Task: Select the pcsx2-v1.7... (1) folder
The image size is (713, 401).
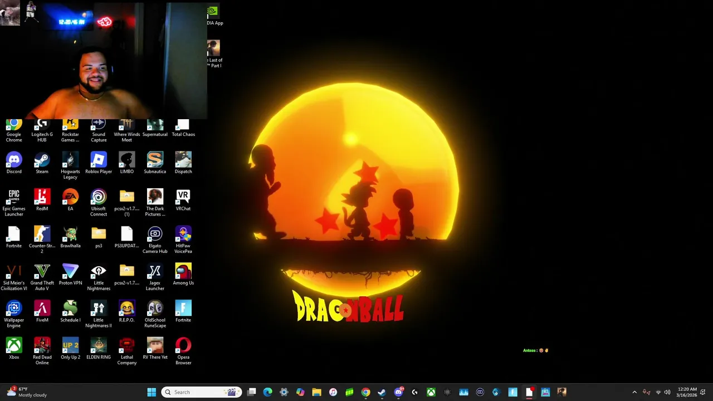Action: click(126, 203)
